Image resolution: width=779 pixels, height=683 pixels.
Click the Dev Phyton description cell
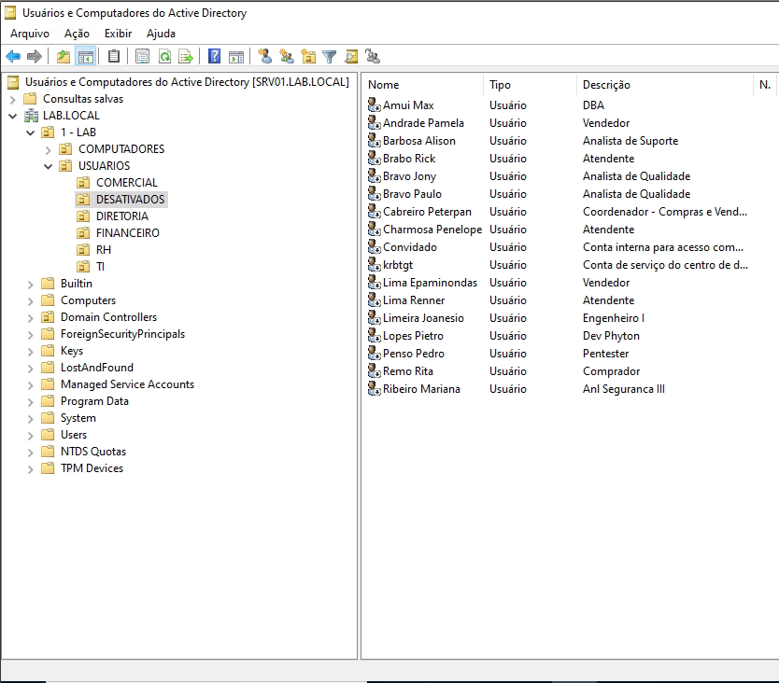[611, 336]
